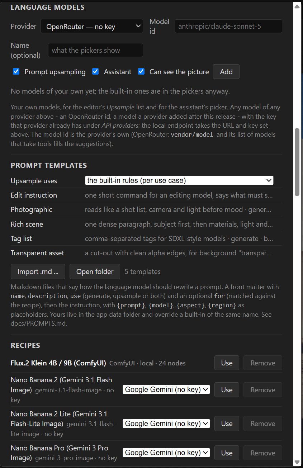Image resolution: width=303 pixels, height=468 pixels.
Task: Click the Open folder button
Action: 95,271
